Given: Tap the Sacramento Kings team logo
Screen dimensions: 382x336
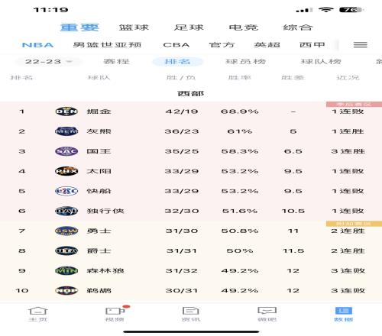Looking at the screenshot, I should point(66,151).
